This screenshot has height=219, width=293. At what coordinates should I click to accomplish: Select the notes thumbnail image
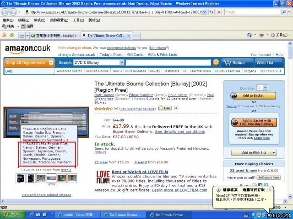coord(51,178)
